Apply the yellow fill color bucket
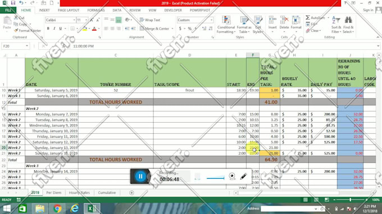382x214 pixels. [84, 29]
